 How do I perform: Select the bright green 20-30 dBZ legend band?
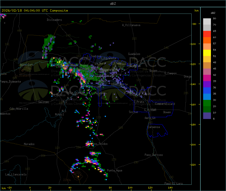207,103
